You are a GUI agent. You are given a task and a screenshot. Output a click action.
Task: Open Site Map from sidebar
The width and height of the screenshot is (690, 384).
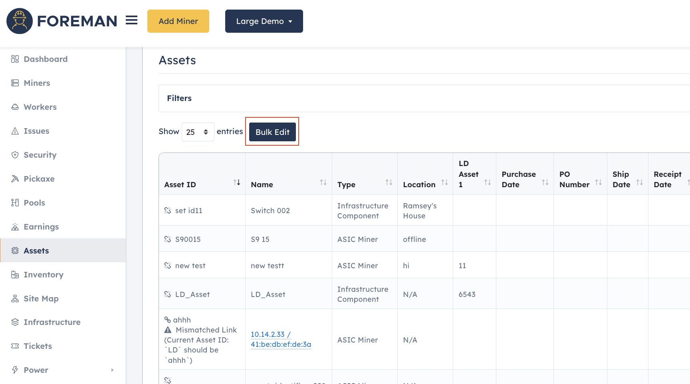(41, 299)
